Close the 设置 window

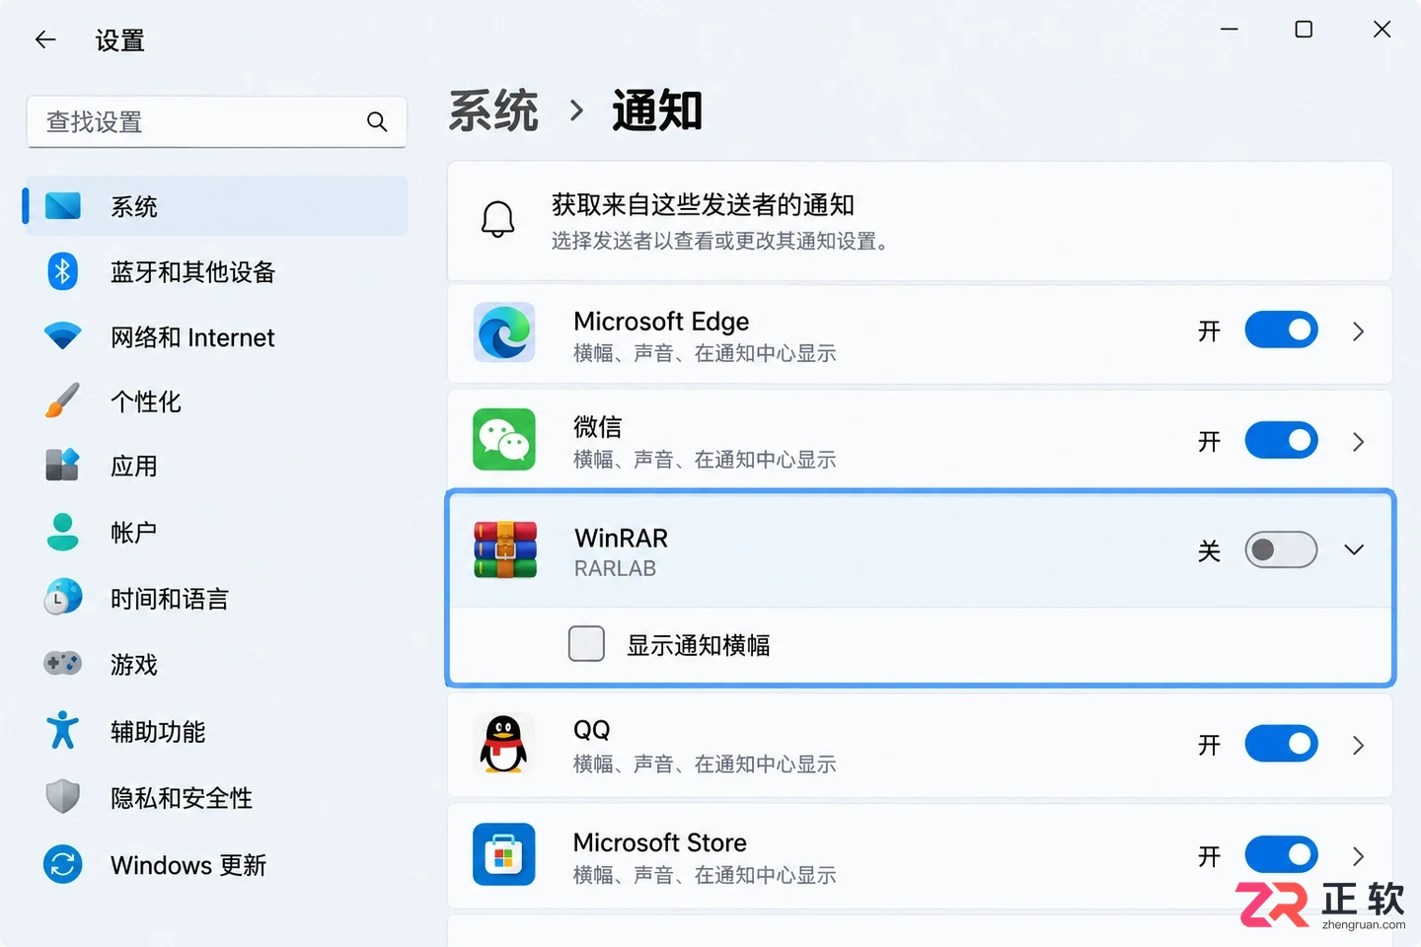[1382, 30]
